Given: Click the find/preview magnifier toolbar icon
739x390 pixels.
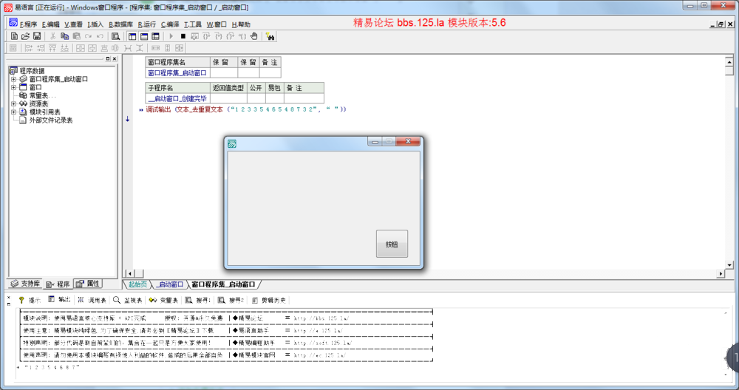Looking at the screenshot, I should tap(115, 35).
